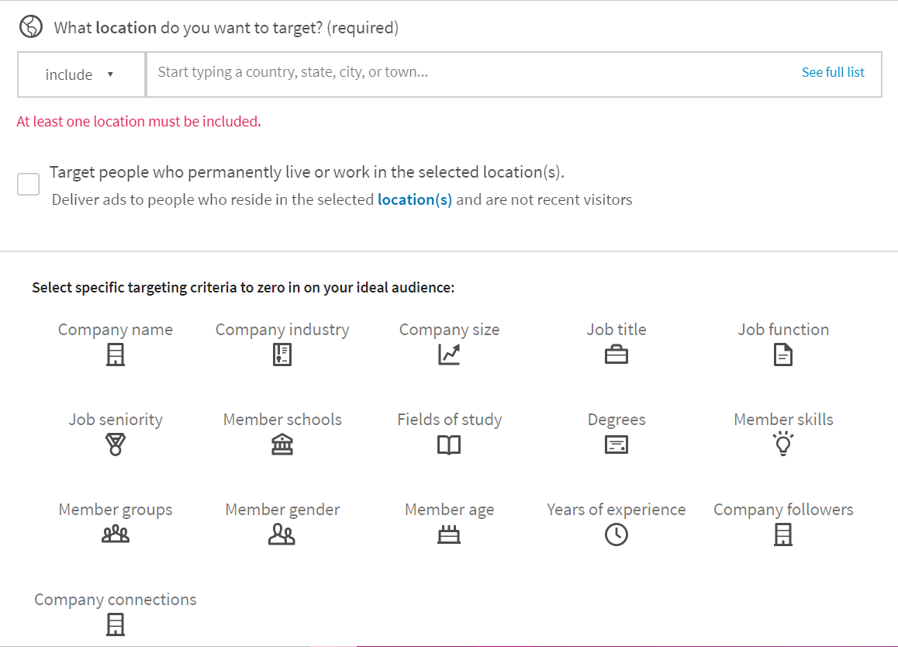The height and width of the screenshot is (647, 898).
Task: Select the Company name building icon
Action: tap(115, 355)
